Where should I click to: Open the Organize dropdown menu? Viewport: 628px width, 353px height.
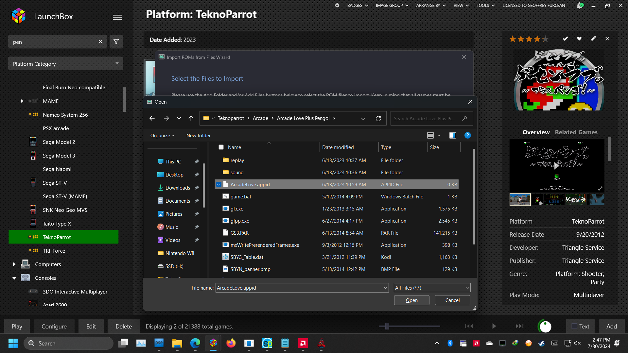pos(162,135)
